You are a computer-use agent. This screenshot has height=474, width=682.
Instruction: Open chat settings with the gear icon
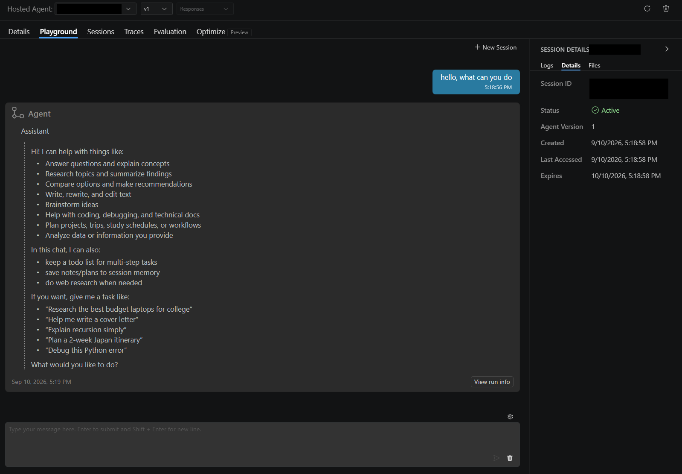pos(510,417)
